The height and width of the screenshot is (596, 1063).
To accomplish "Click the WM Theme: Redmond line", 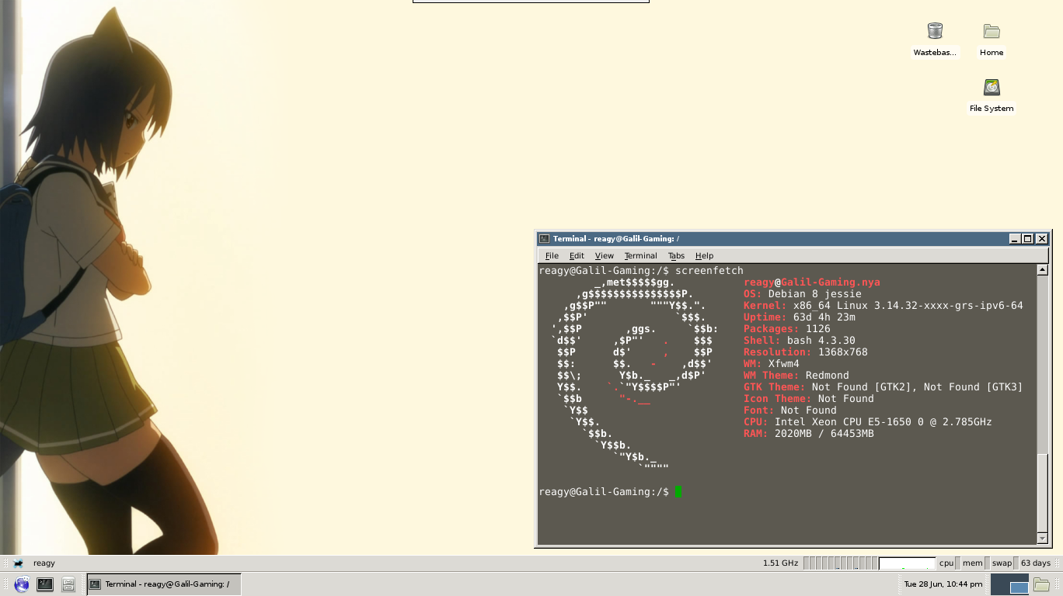I will coord(796,376).
